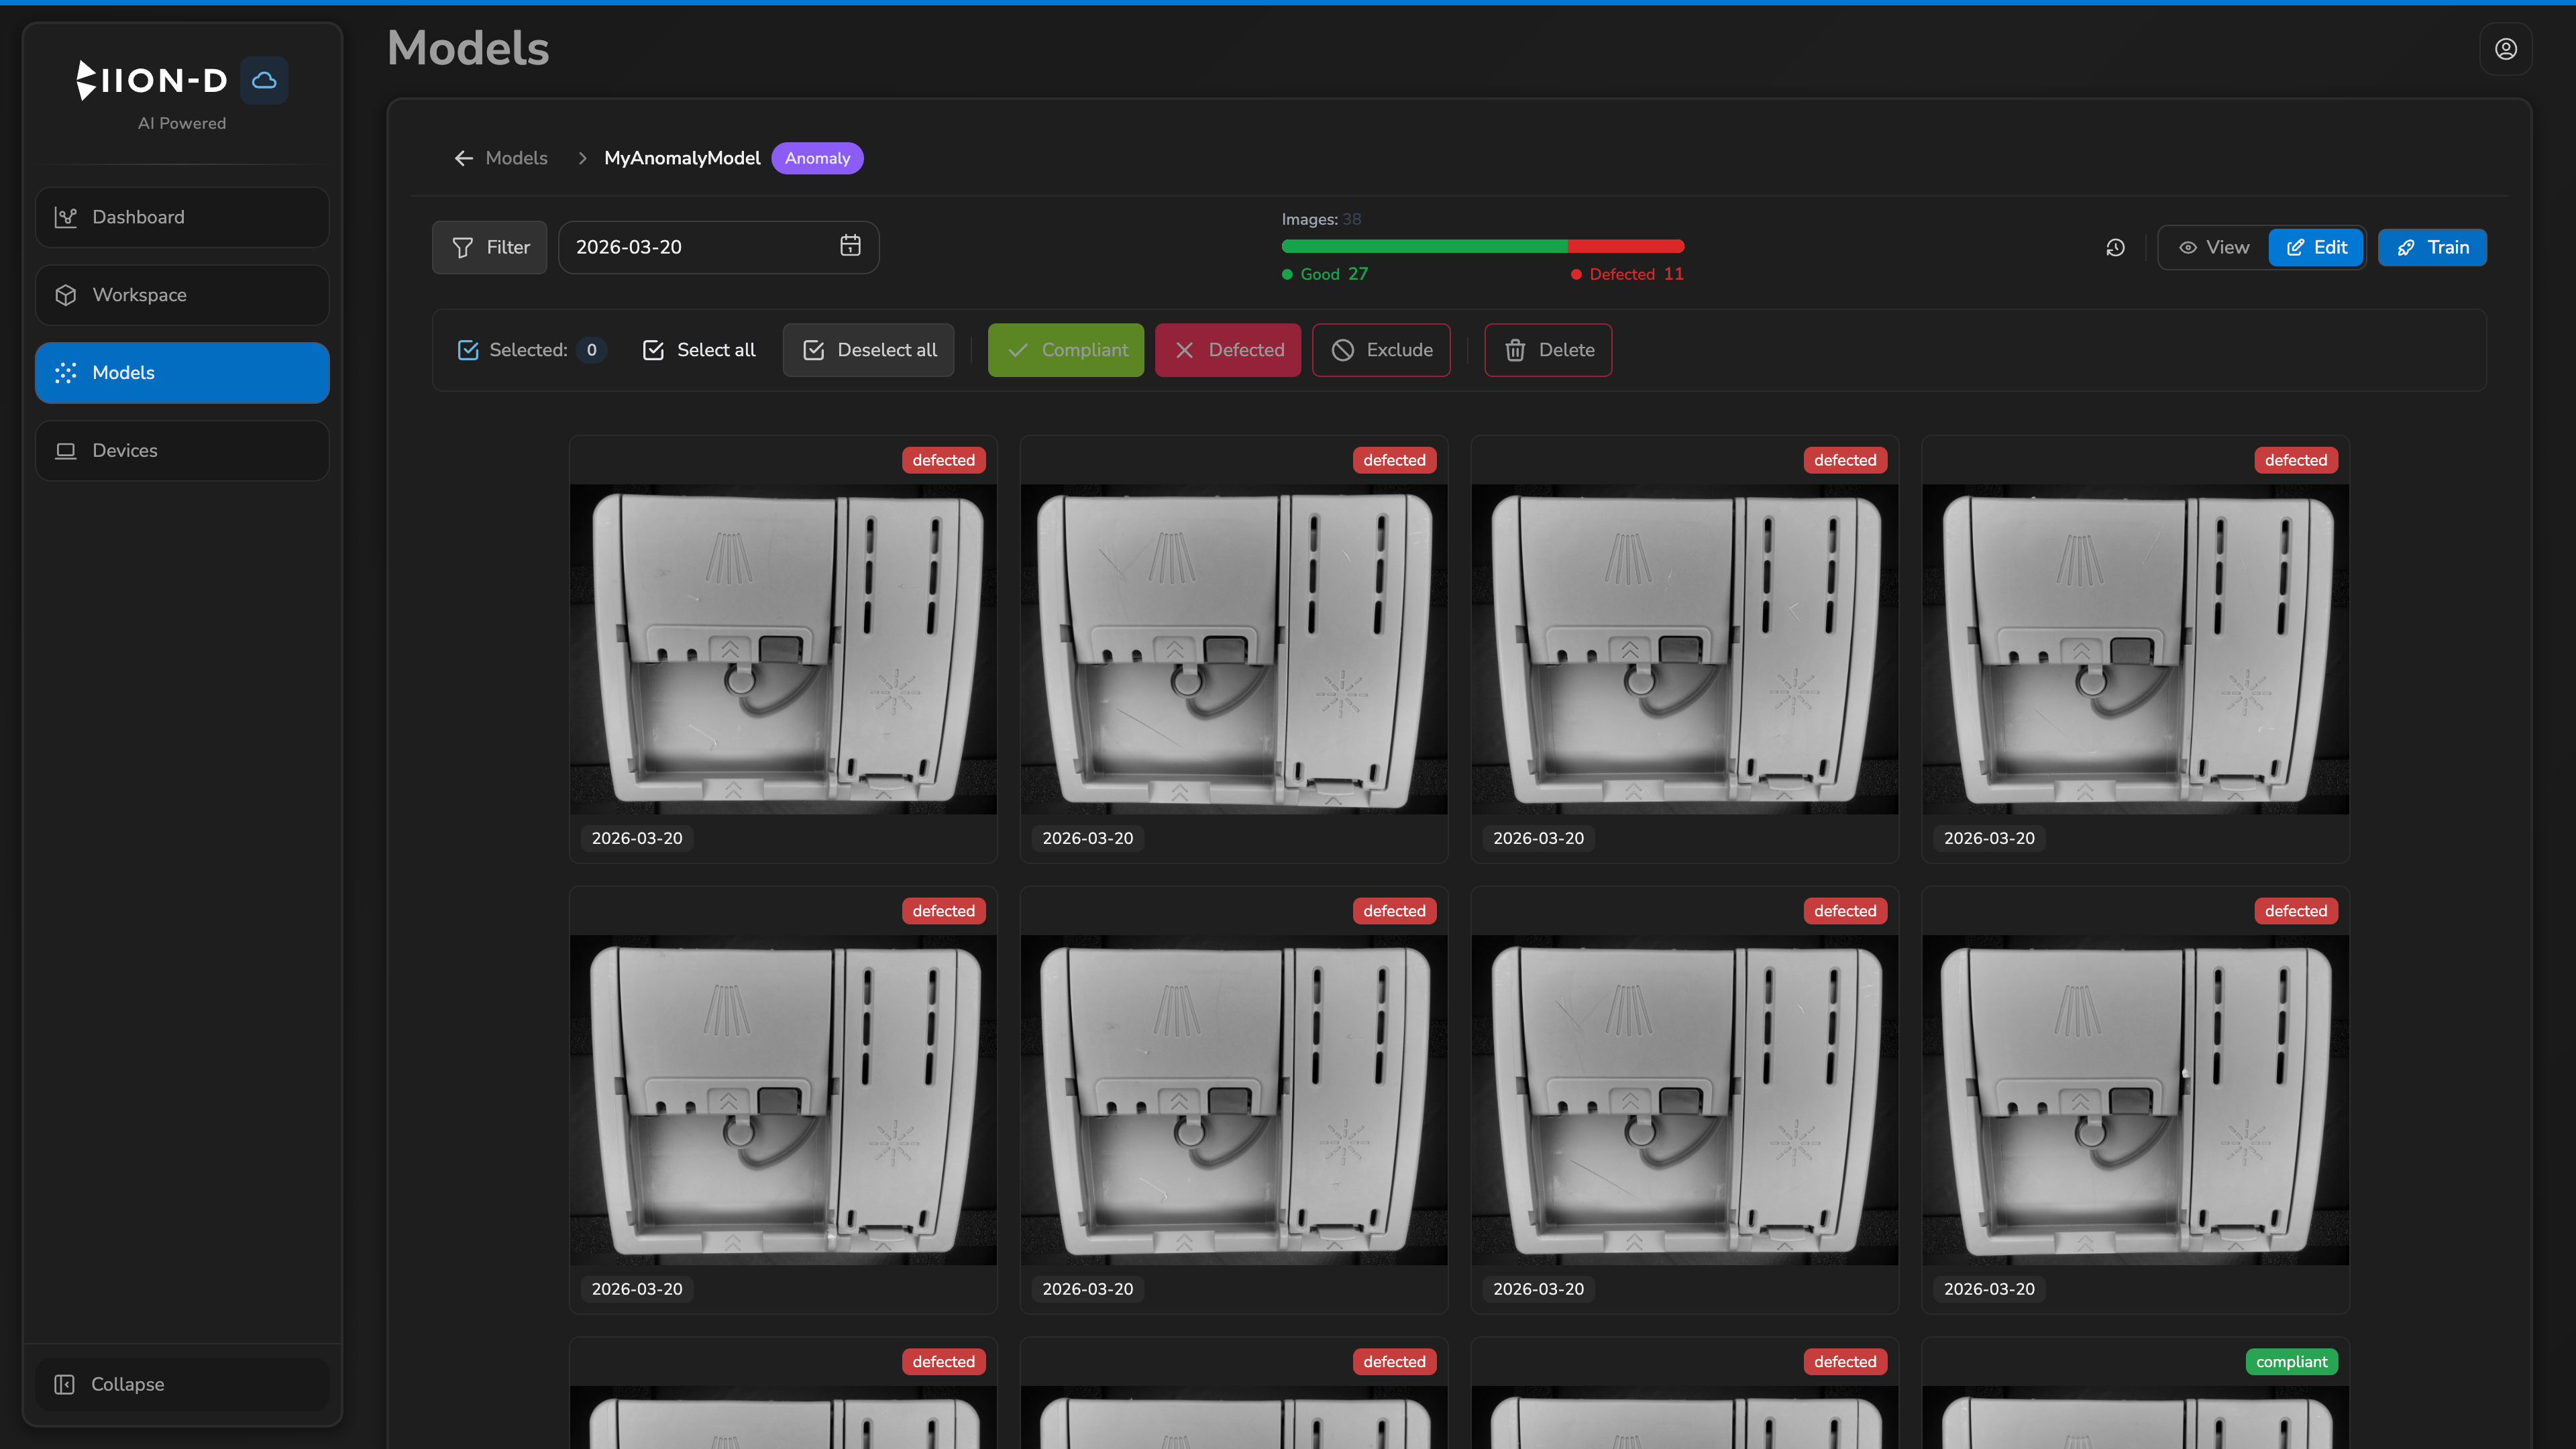Select the third image in the top row
2576x1449 pixels.
pyautogui.click(x=1685, y=649)
